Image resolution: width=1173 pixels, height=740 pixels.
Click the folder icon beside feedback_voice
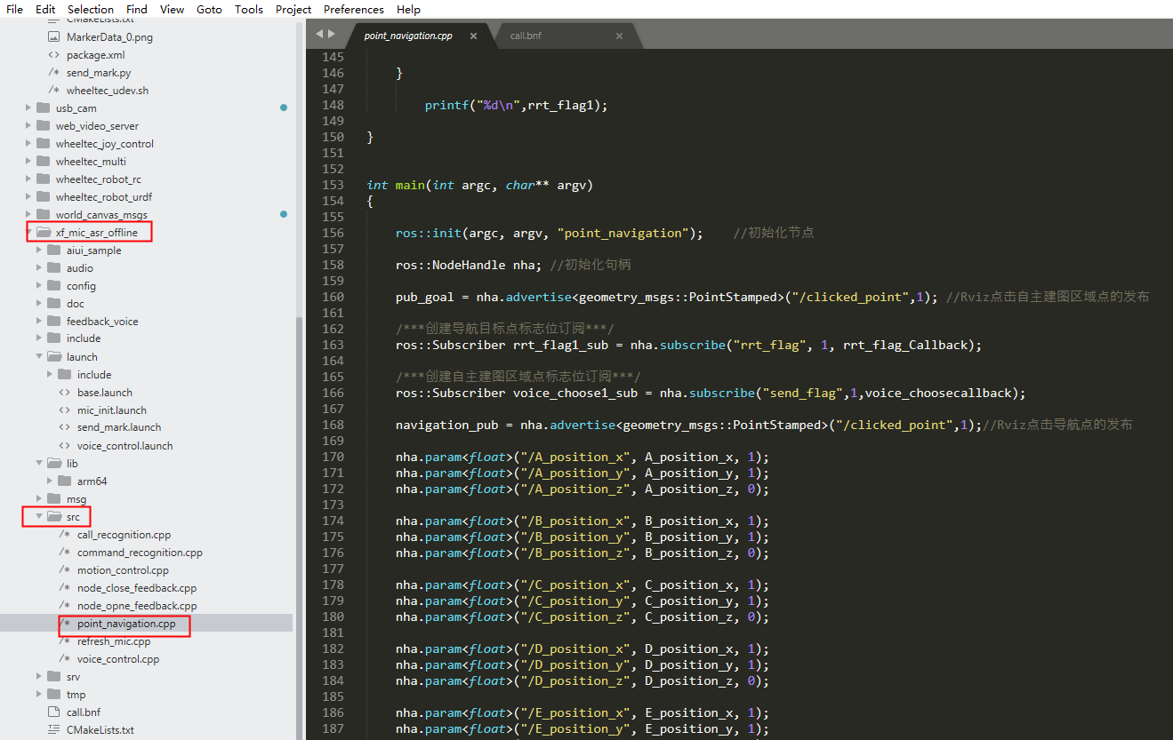click(x=53, y=322)
